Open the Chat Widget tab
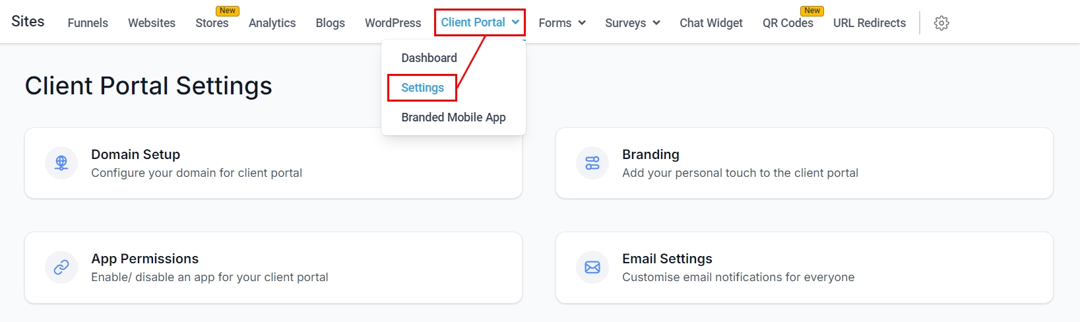This screenshot has height=322, width=1080. click(711, 23)
